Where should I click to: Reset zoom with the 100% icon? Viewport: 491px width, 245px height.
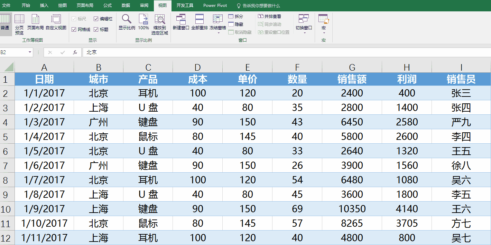[x=143, y=19]
